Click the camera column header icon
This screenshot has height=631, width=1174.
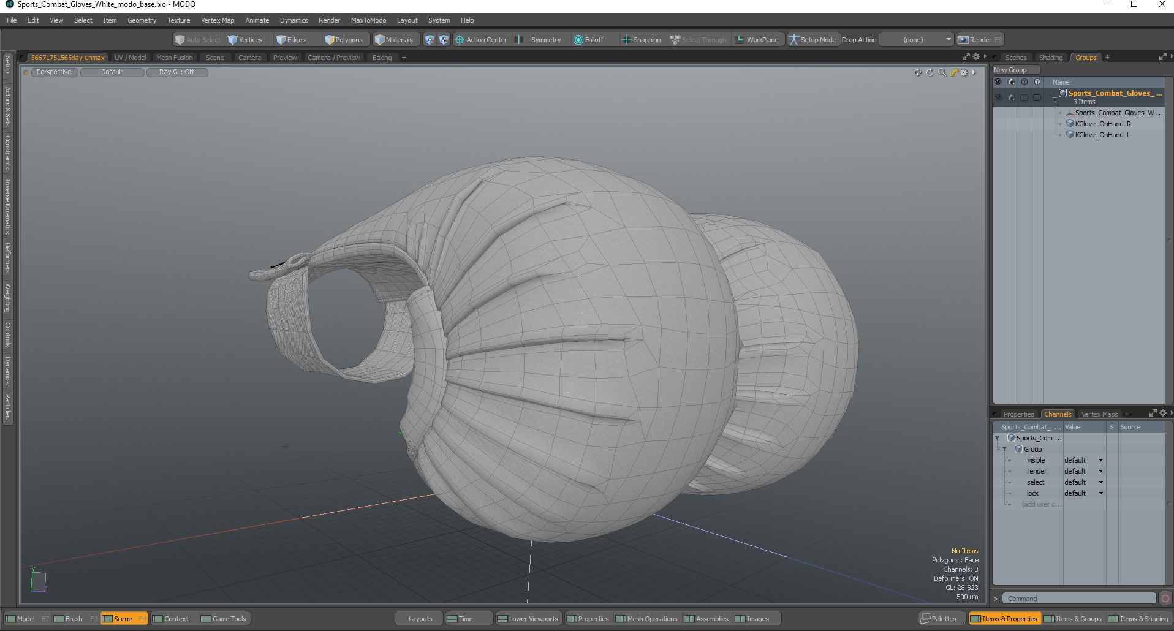[x=1012, y=82]
